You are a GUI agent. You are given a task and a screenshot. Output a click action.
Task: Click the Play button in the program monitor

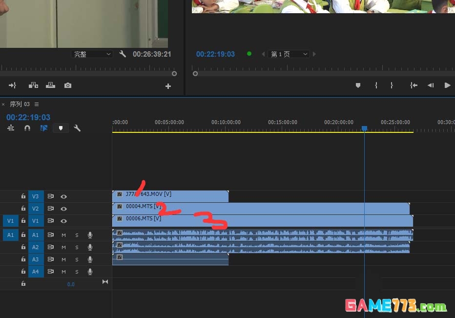click(x=448, y=85)
